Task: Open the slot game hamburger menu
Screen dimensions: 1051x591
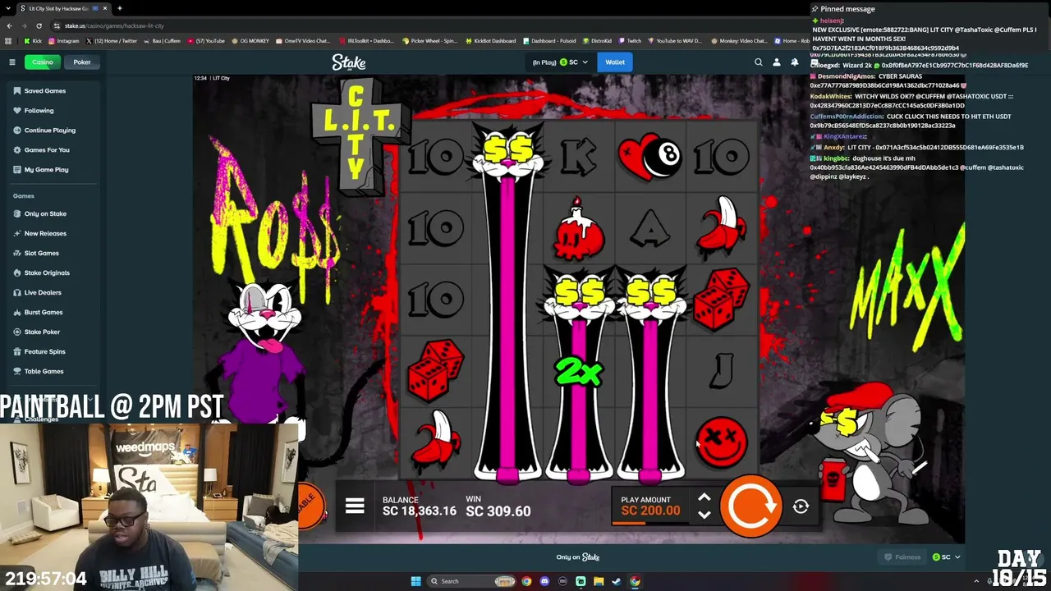Action: tap(355, 506)
